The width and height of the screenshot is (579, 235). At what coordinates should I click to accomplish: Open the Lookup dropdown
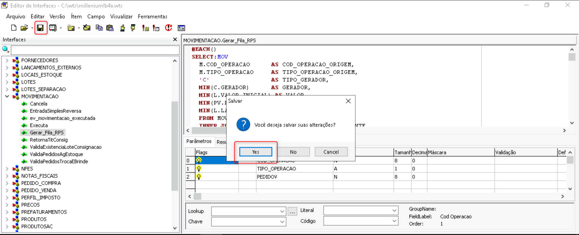(282, 212)
